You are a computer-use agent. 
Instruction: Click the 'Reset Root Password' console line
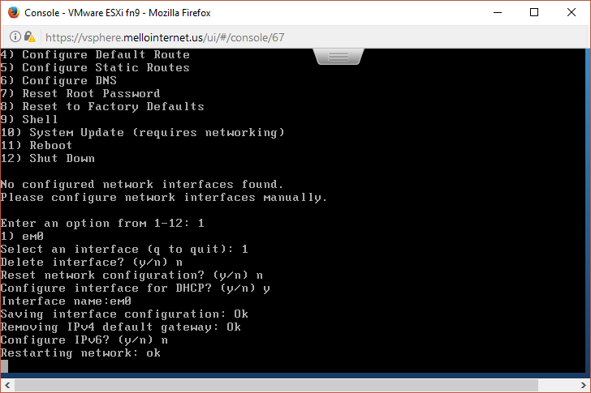(80, 93)
